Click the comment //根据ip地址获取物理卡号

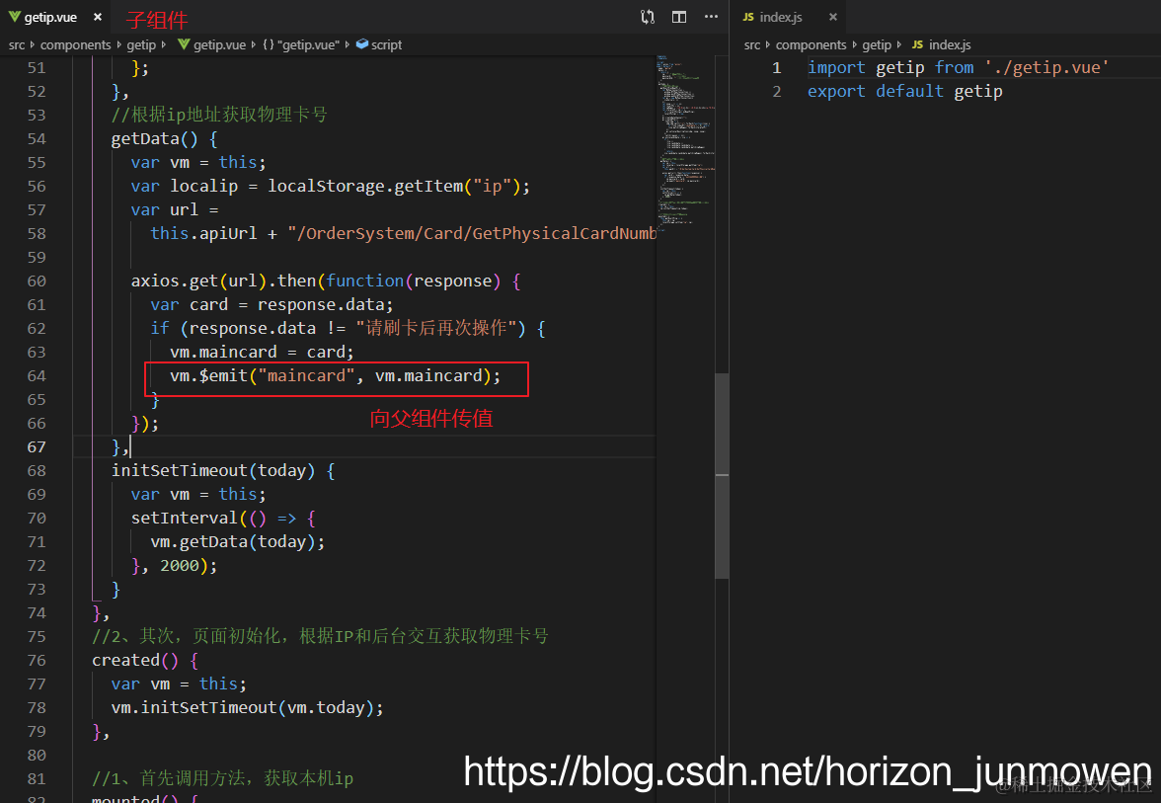[x=219, y=115]
